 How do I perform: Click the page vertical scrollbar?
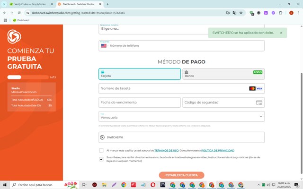click(x=302, y=123)
